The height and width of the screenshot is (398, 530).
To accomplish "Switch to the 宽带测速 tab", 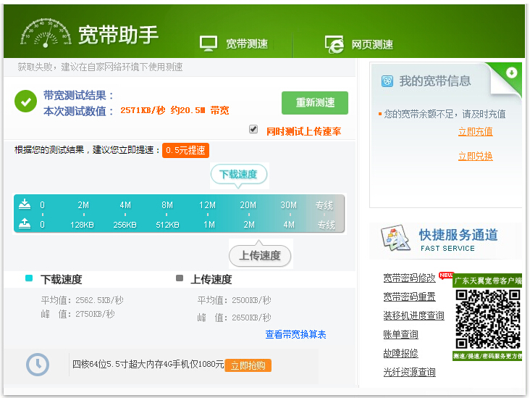I will [x=234, y=43].
